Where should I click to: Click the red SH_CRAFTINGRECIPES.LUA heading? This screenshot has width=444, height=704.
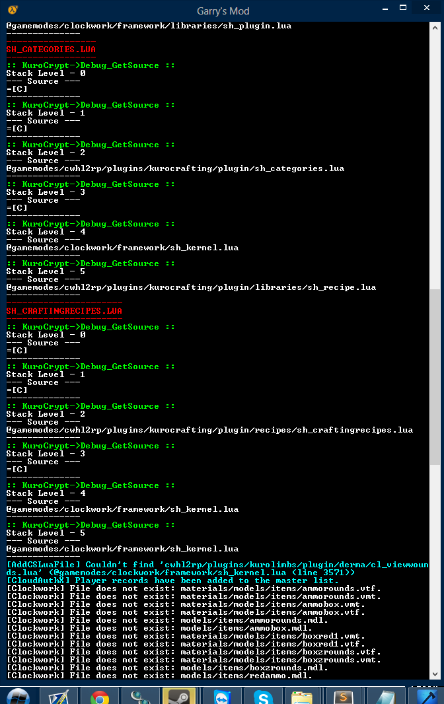[x=64, y=310]
